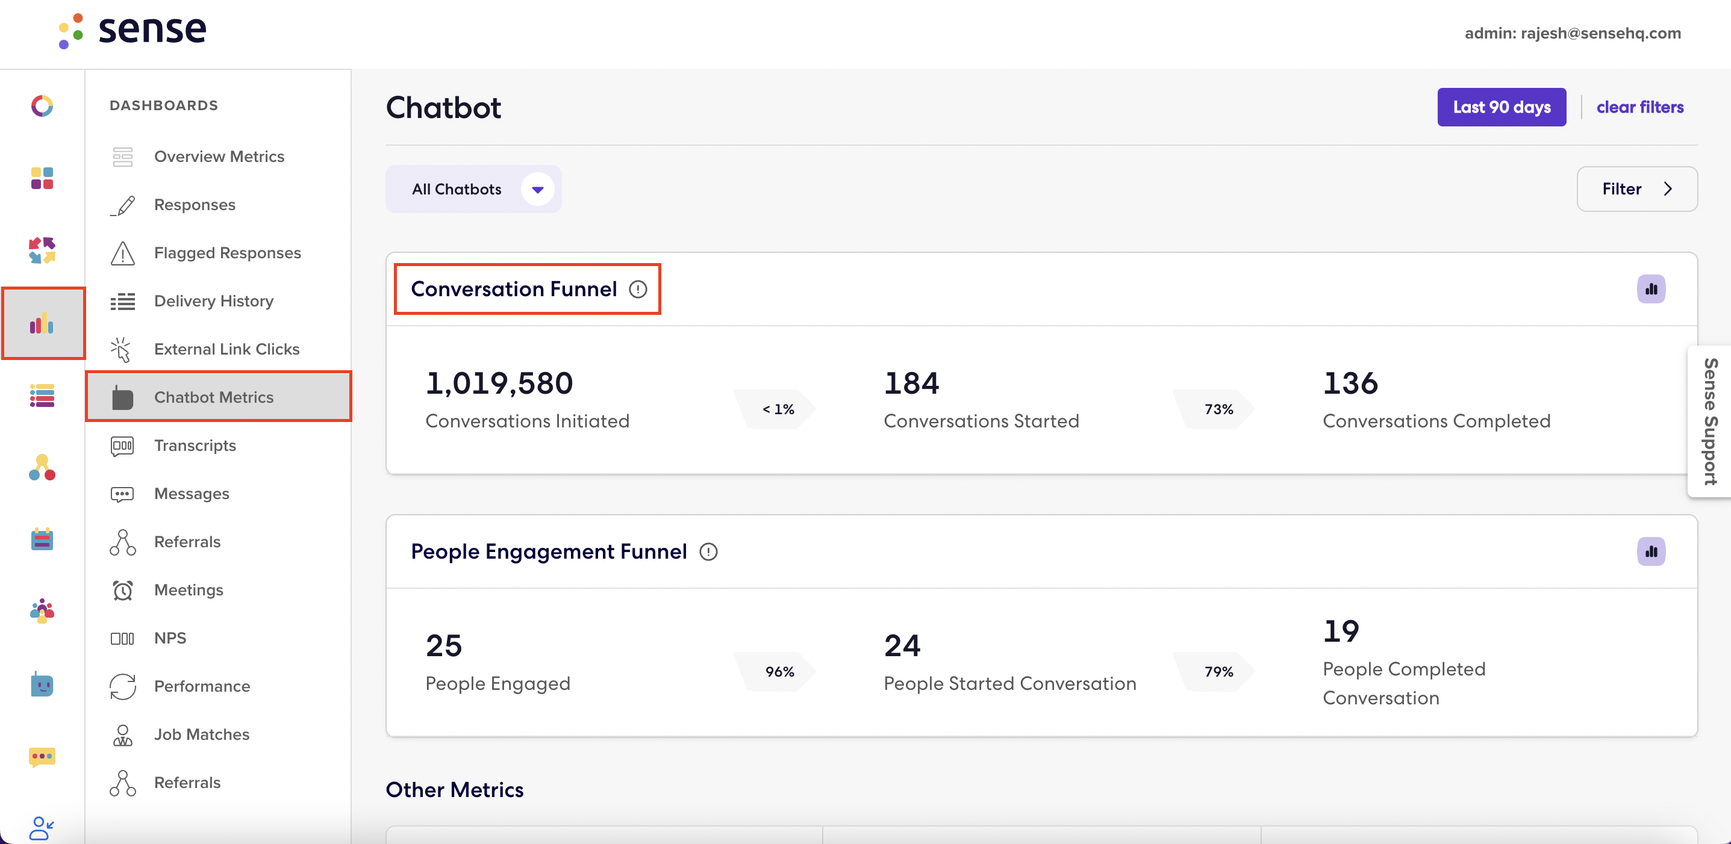This screenshot has height=844, width=1731.
Task: Open the analytics bar chart sidebar icon
Action: click(42, 324)
